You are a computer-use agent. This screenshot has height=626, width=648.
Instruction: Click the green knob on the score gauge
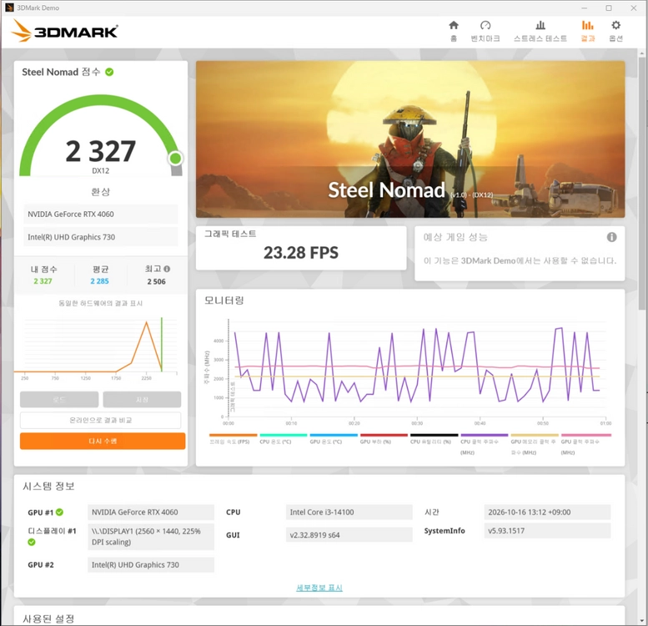pyautogui.click(x=175, y=158)
